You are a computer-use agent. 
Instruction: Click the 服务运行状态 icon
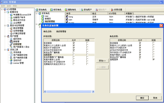click(11, 20)
